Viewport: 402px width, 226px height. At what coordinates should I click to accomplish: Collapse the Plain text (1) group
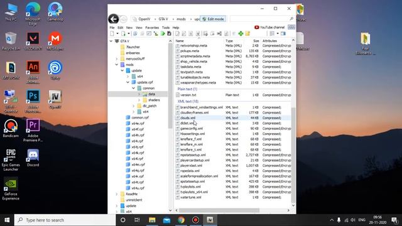pyautogui.click(x=187, y=89)
